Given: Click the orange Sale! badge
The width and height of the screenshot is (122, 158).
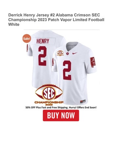Looking at the screenshot, I should tap(27, 39).
